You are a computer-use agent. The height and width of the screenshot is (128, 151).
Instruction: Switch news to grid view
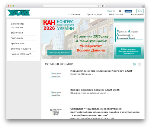(140, 64)
